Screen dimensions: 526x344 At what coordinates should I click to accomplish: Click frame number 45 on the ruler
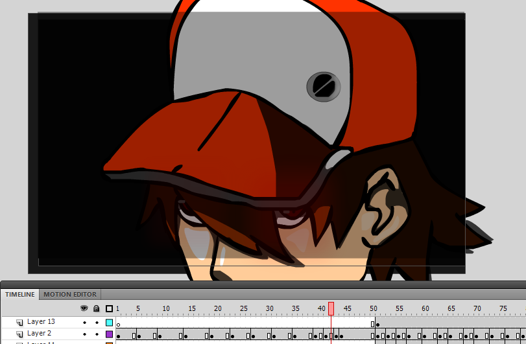coord(348,308)
